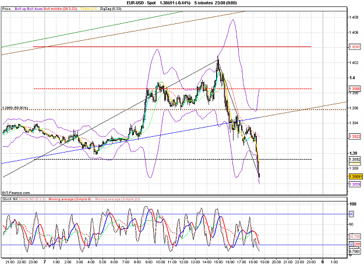This screenshot has width=364, height=265.
Task: Click Moving average (Simple 9) legend entry
Action: coord(70,199)
